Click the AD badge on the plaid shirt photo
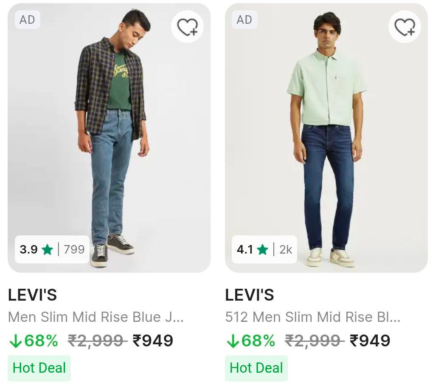 (x=27, y=20)
